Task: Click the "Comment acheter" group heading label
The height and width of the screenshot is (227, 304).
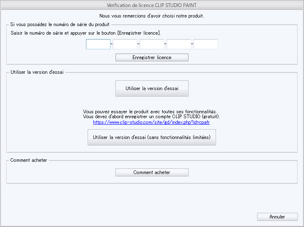Action: point(29,160)
